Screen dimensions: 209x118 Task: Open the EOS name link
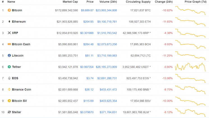pos(15,78)
